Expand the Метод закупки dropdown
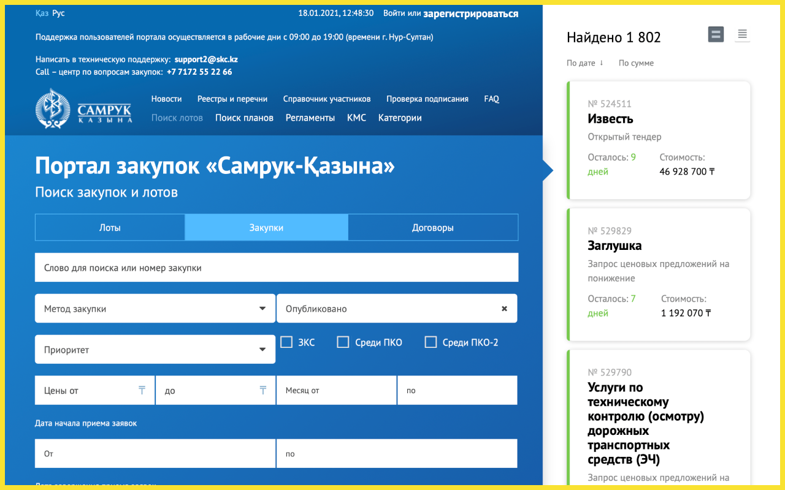Screen dimensions: 785x490 (155, 308)
